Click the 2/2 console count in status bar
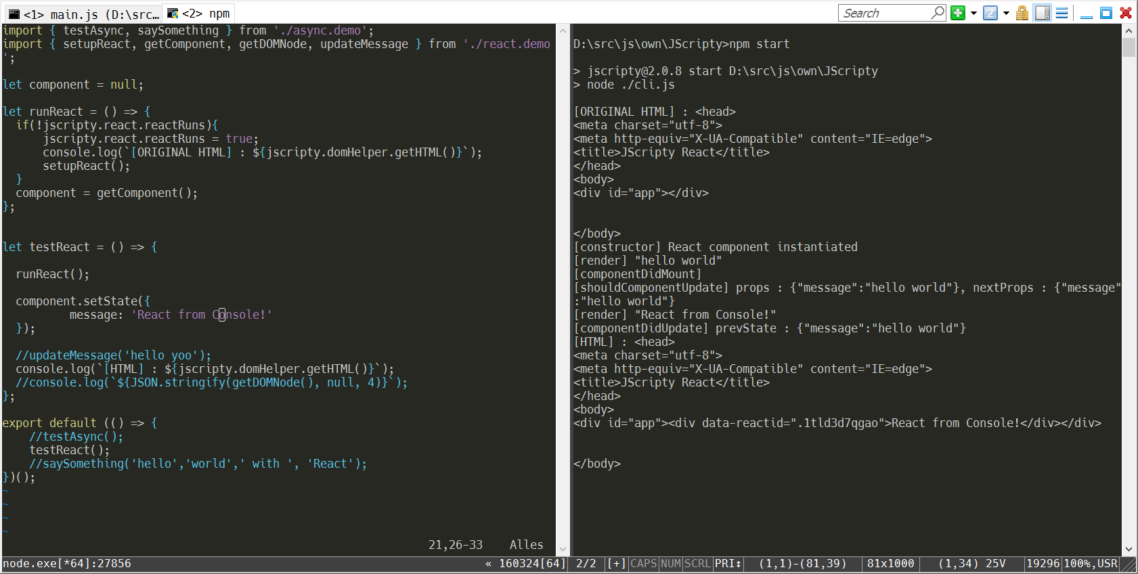 pyautogui.click(x=586, y=563)
